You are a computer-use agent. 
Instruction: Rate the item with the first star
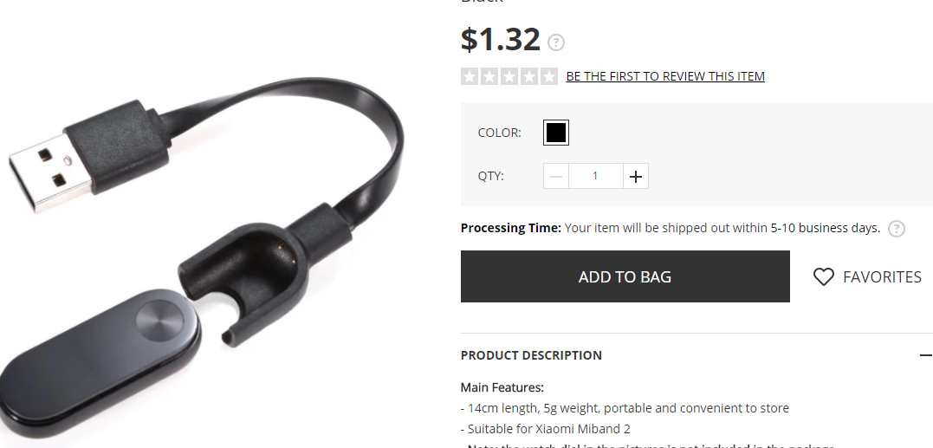pos(470,76)
